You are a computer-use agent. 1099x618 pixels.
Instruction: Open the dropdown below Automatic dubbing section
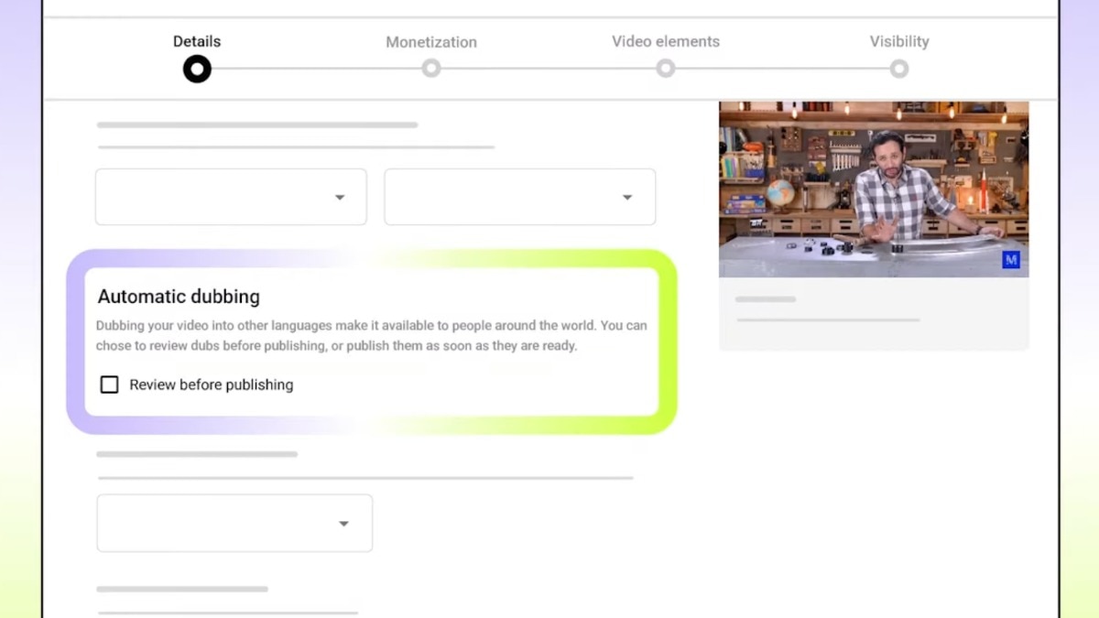tap(234, 524)
